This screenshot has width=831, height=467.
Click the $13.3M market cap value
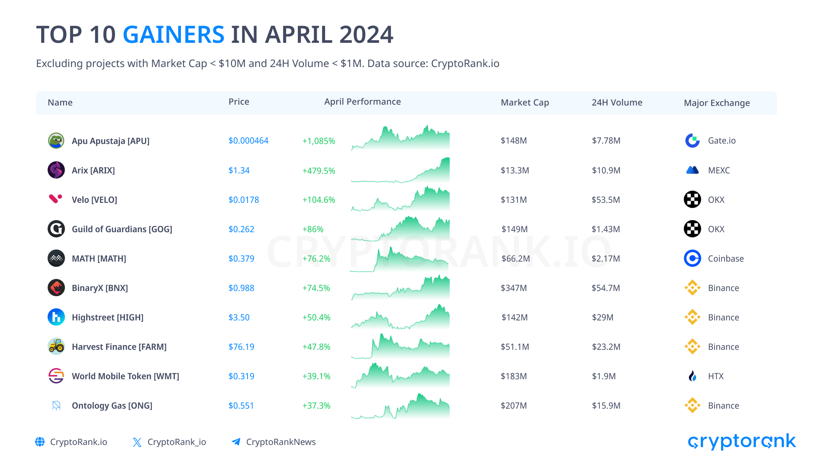point(515,170)
